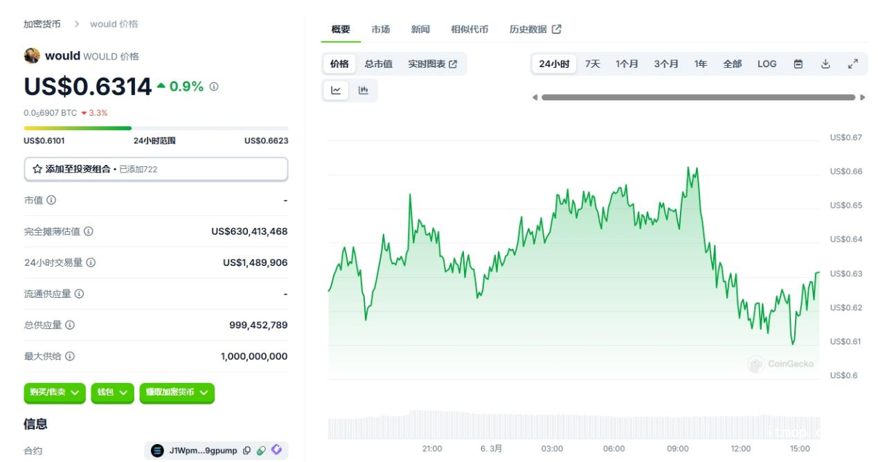Click the US$0.6314 price text
878x462 pixels.
pos(88,87)
